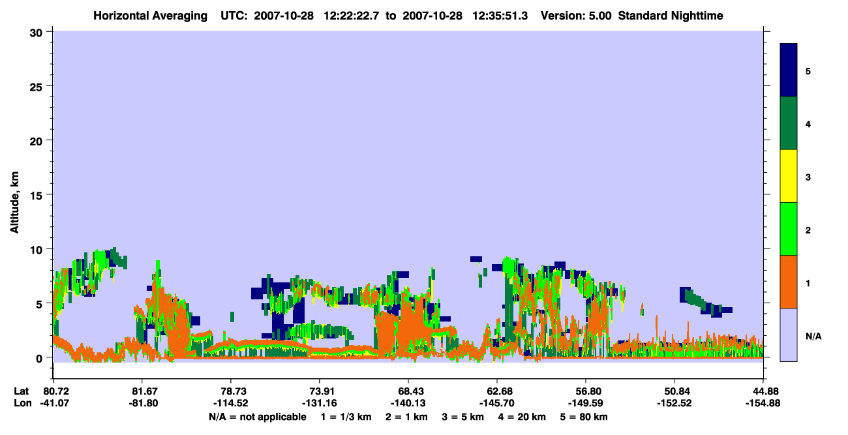Screen dimensions: 848x435
Task: Click longitude value -154.88
Action: tap(763, 403)
